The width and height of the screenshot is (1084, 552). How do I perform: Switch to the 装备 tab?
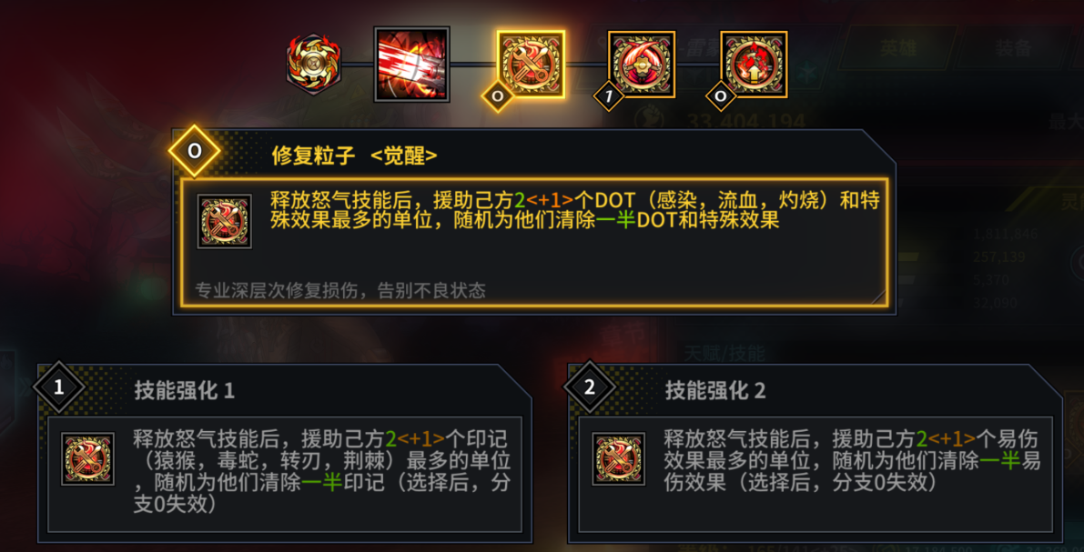1014,47
